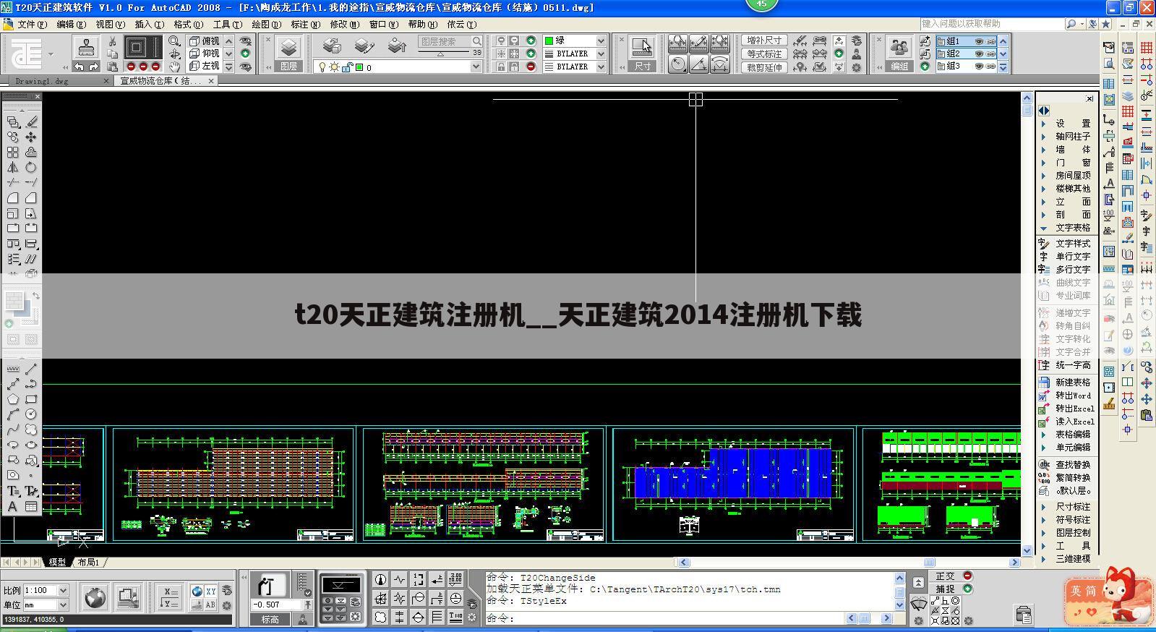Toggle the layer 0 sun freeze icon
1156x632 pixels.
334,67
